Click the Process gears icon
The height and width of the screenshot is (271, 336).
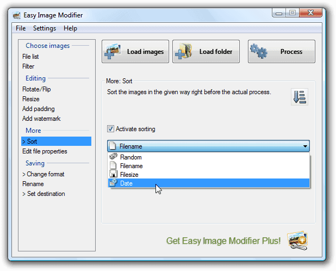click(259, 51)
